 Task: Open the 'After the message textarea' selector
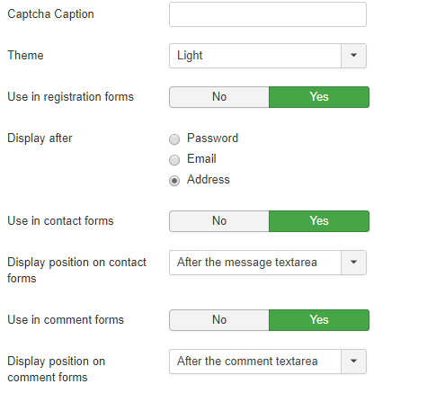click(268, 263)
